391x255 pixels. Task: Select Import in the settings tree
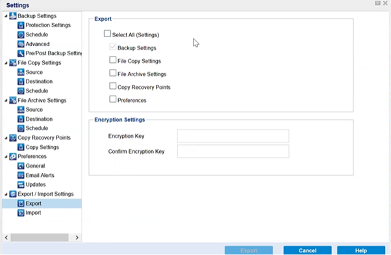[33, 213]
